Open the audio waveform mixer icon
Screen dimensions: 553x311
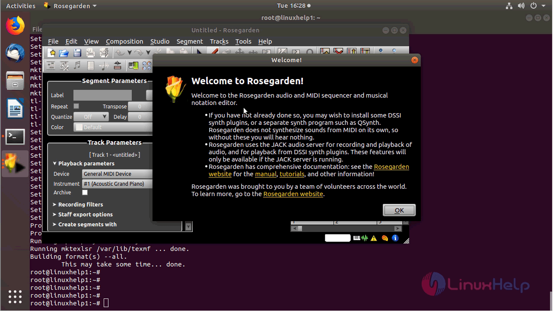click(118, 66)
